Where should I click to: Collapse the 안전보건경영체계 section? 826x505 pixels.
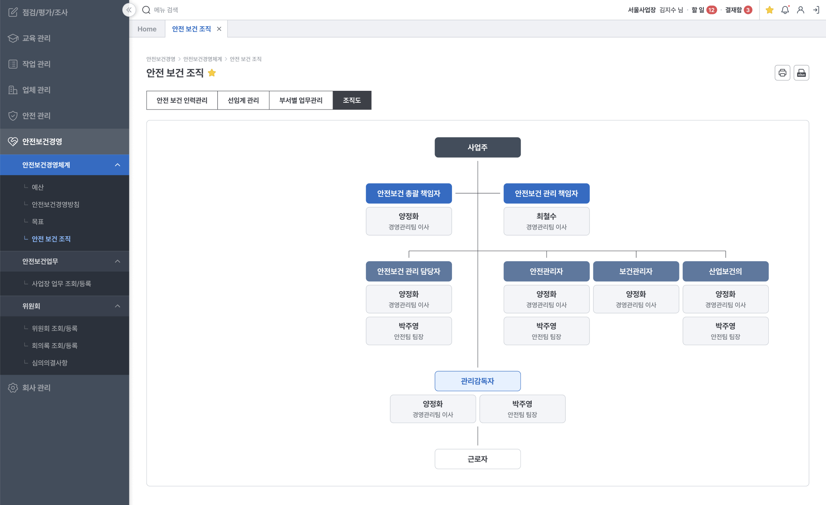[117, 165]
